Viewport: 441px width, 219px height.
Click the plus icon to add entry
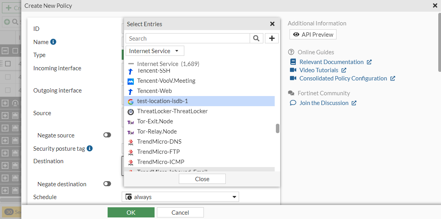point(272,38)
